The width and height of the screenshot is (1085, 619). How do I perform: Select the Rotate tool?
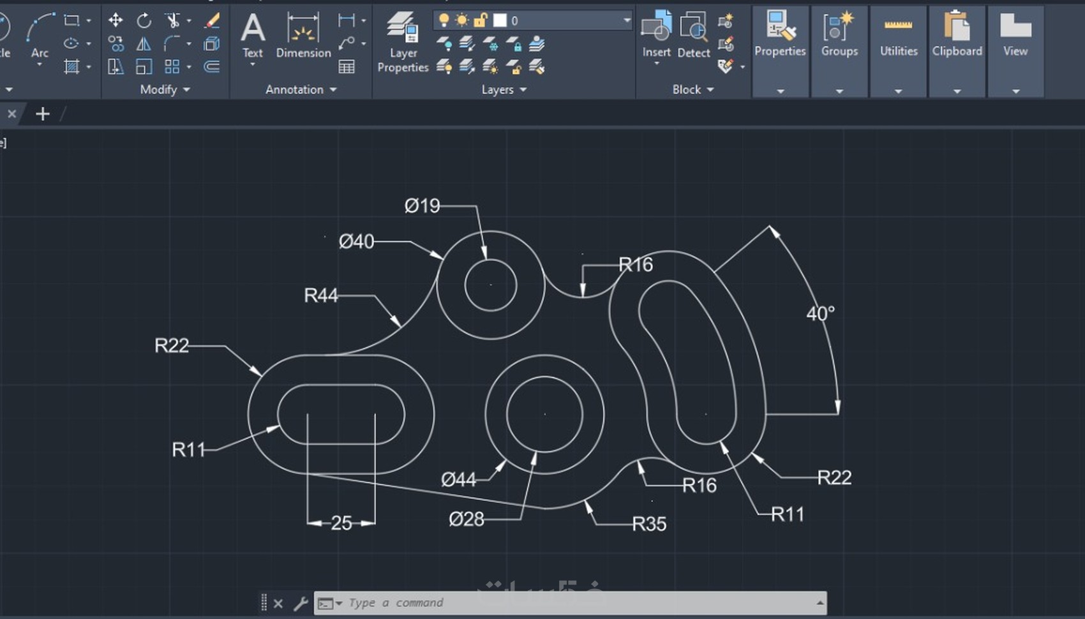coord(144,20)
